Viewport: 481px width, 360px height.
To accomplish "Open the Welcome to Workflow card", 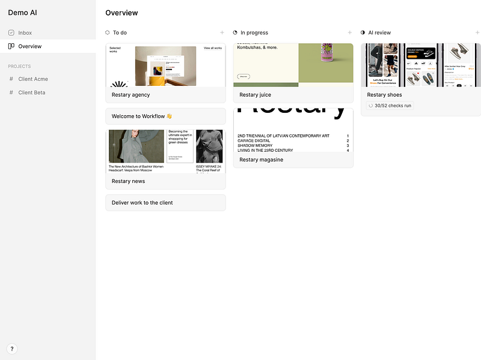I will (166, 116).
